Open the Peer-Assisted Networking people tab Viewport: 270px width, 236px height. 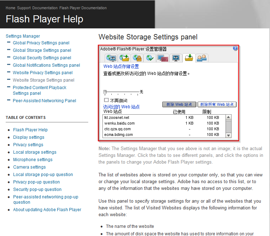(202, 58)
